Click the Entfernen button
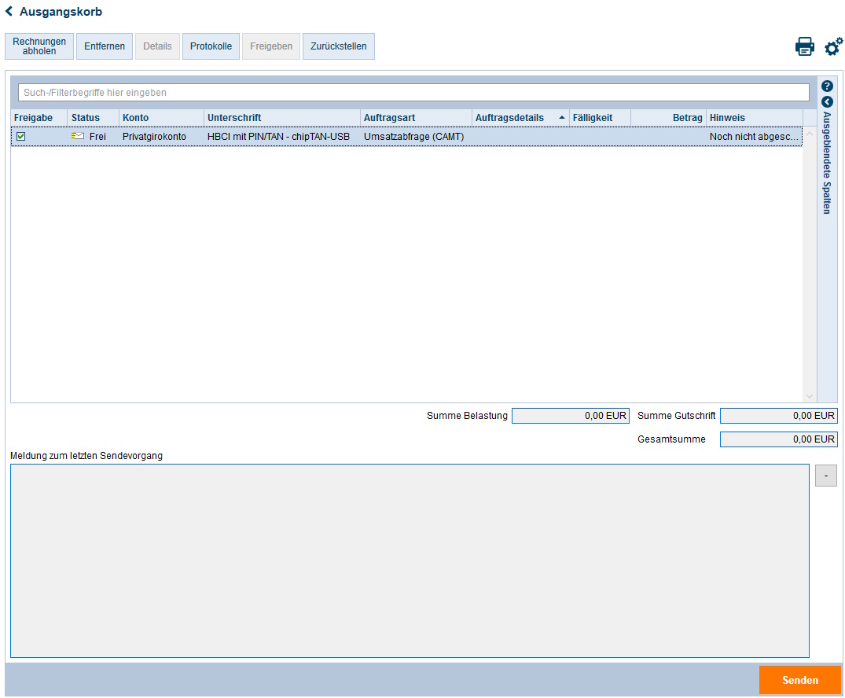Viewport: 845px width, 698px height. pos(105,46)
